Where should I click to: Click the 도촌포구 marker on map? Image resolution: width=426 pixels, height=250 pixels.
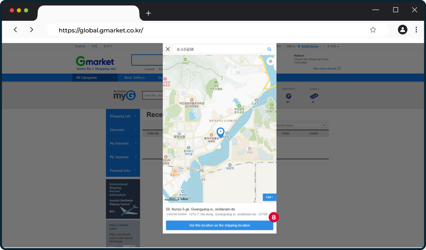point(256,102)
